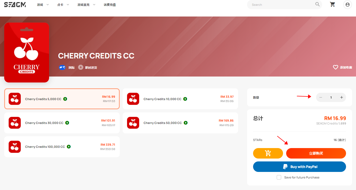Open the 点卡 menu item
The image size is (356, 190).
[x=60, y=5]
